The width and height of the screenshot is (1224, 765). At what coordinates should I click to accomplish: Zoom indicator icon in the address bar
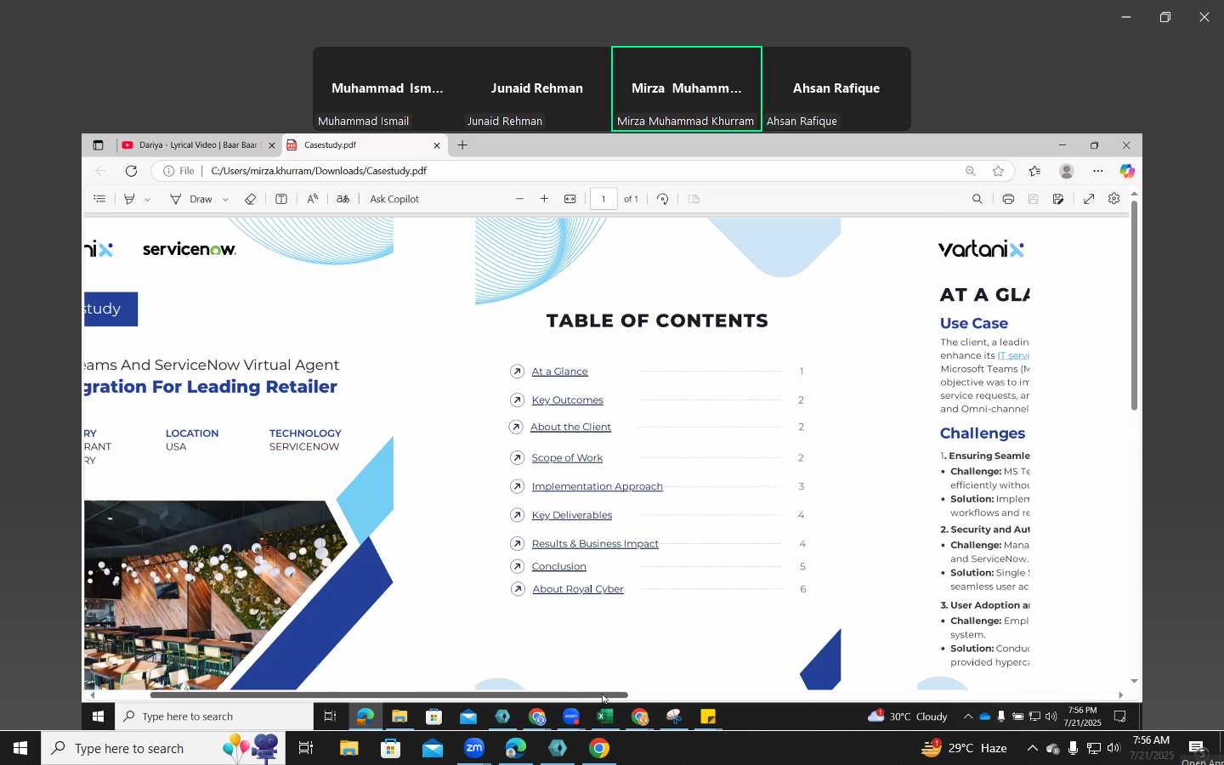pos(970,171)
